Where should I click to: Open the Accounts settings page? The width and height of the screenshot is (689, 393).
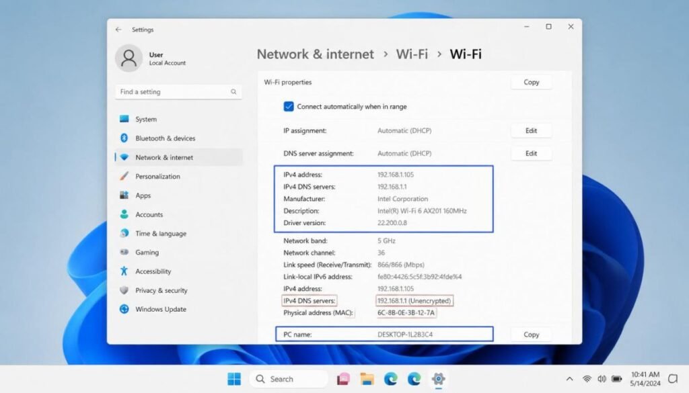149,214
